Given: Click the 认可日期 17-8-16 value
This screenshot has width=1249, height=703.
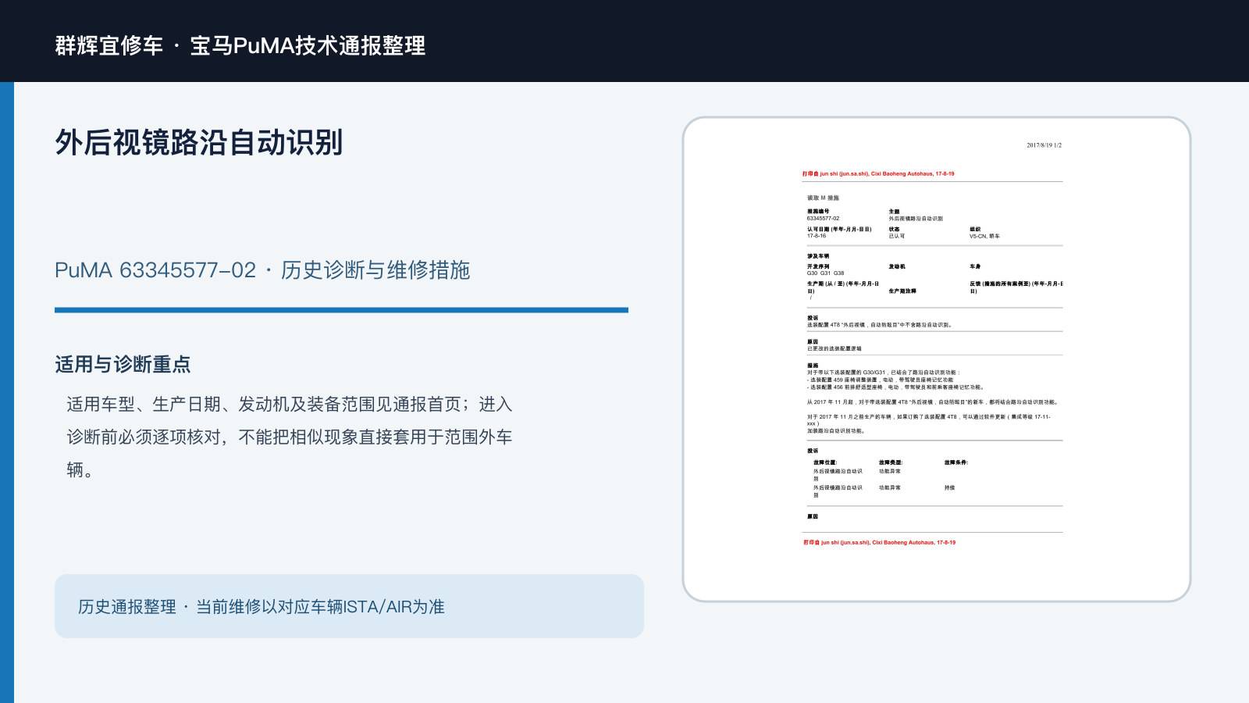Looking at the screenshot, I should click(817, 236).
